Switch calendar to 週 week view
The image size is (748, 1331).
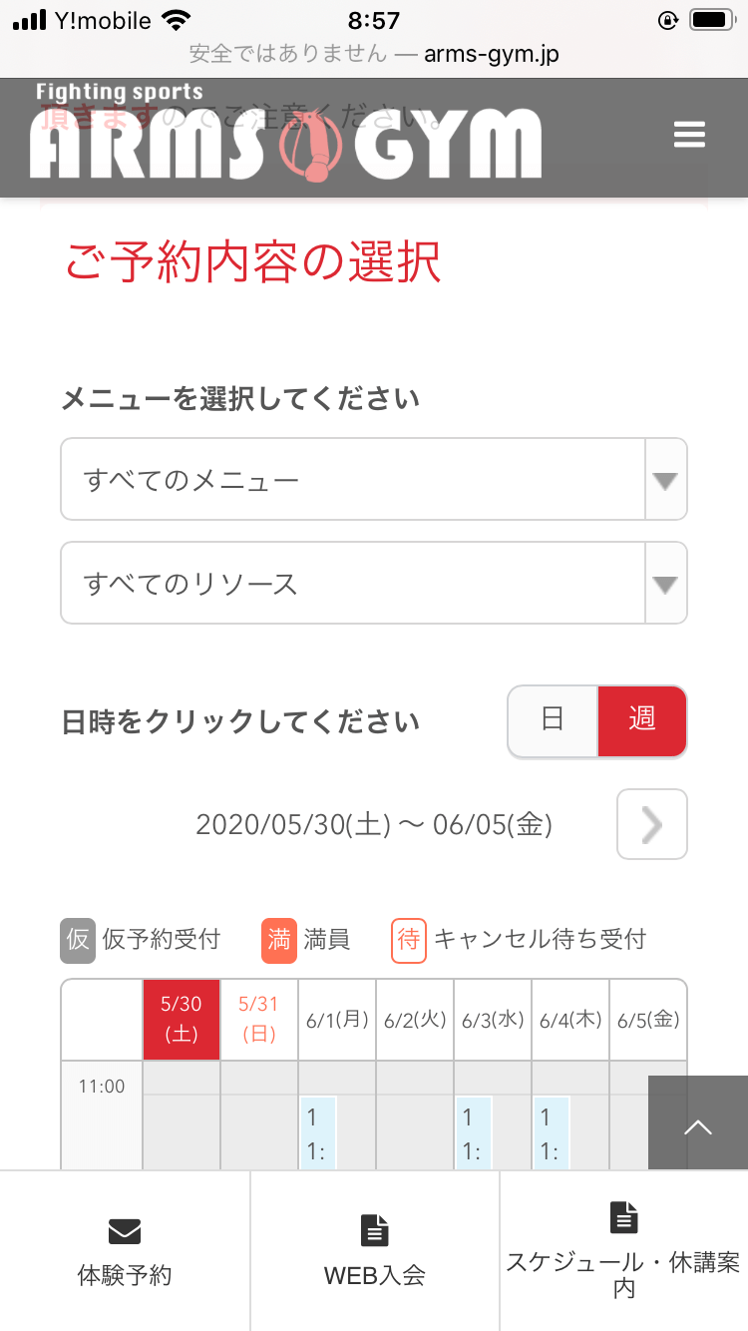point(642,720)
